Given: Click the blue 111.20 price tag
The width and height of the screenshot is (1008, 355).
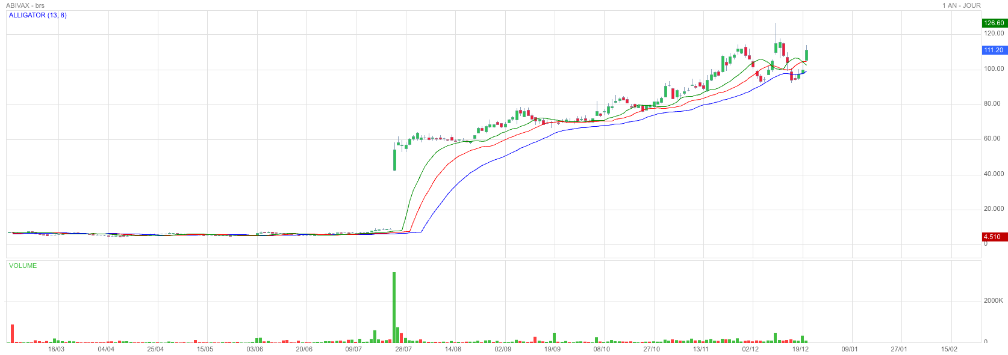Looking at the screenshot, I should (994, 50).
